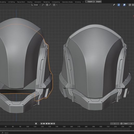Image resolution: width=134 pixels, height=134 pixels.
Task: Click the proportional editing falloff icon
Action: [x=57, y=5]
